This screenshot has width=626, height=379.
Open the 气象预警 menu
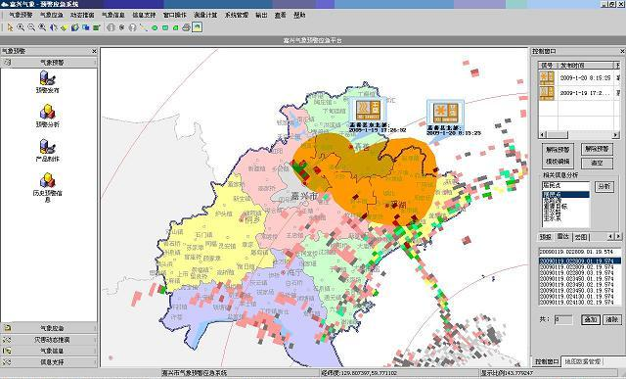pyautogui.click(x=21, y=15)
